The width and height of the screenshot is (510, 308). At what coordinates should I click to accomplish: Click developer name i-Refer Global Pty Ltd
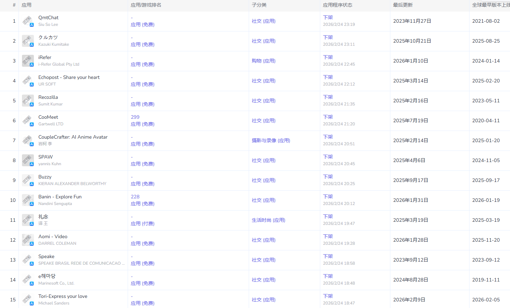pyautogui.click(x=59, y=64)
